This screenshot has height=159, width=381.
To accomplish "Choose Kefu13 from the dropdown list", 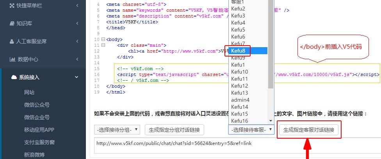I will [x=248, y=93].
